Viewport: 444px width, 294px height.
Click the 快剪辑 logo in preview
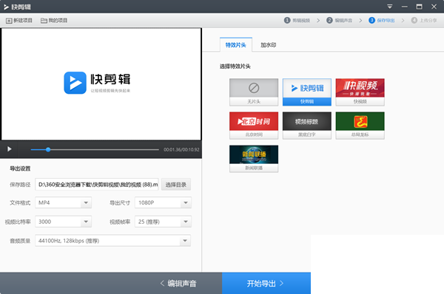click(97, 83)
